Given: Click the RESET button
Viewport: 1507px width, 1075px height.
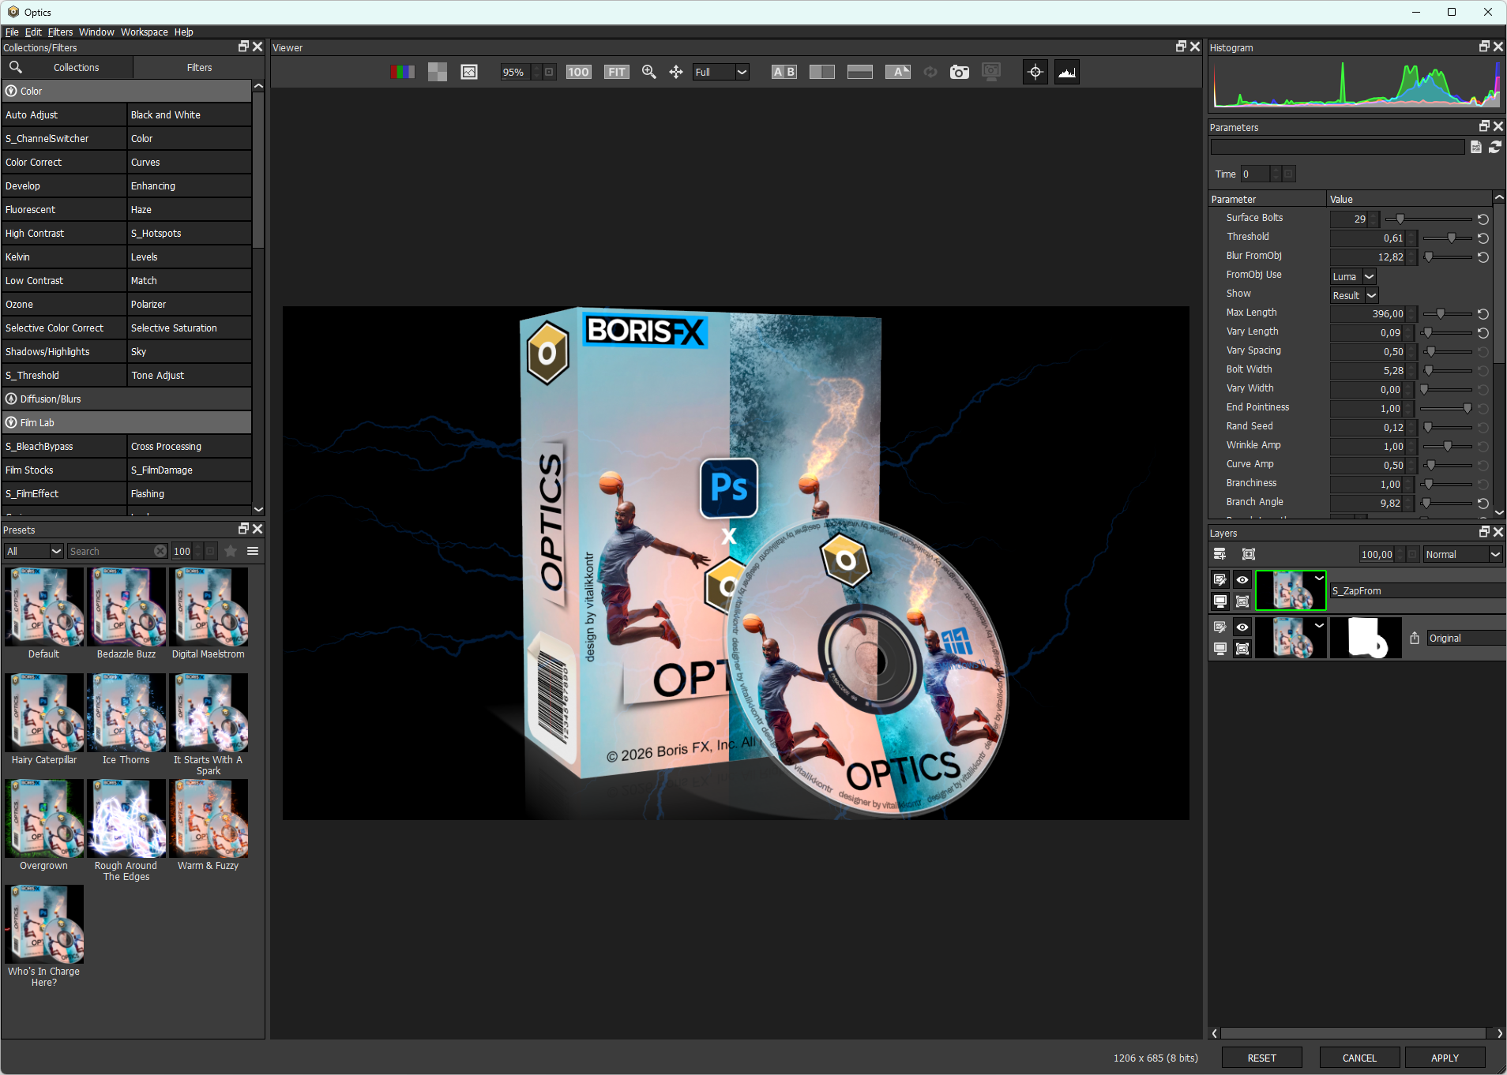Looking at the screenshot, I should point(1261,1058).
